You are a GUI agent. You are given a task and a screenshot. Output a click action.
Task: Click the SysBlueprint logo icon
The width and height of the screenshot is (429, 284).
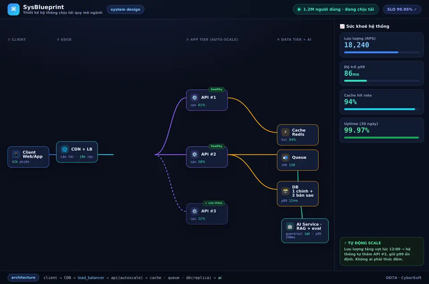pyautogui.click(x=13, y=9)
